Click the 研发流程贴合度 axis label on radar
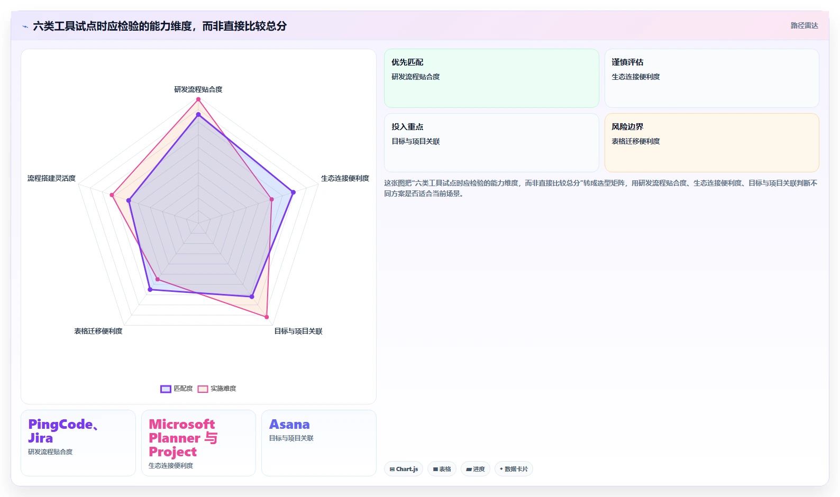Viewport: 840px width, 497px height. [x=198, y=89]
